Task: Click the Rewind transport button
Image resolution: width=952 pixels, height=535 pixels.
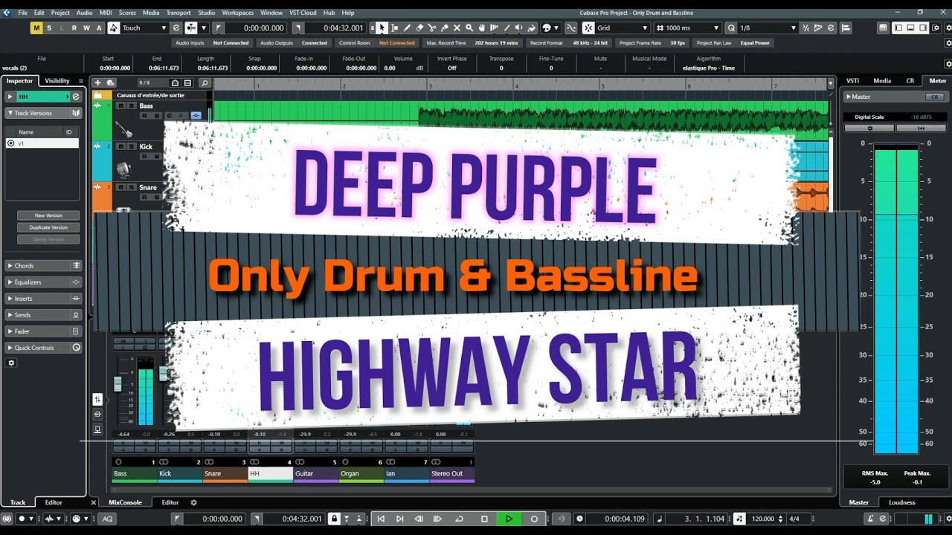Action: (419, 519)
